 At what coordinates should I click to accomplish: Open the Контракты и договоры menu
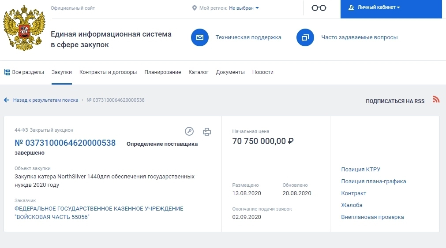(x=108, y=72)
